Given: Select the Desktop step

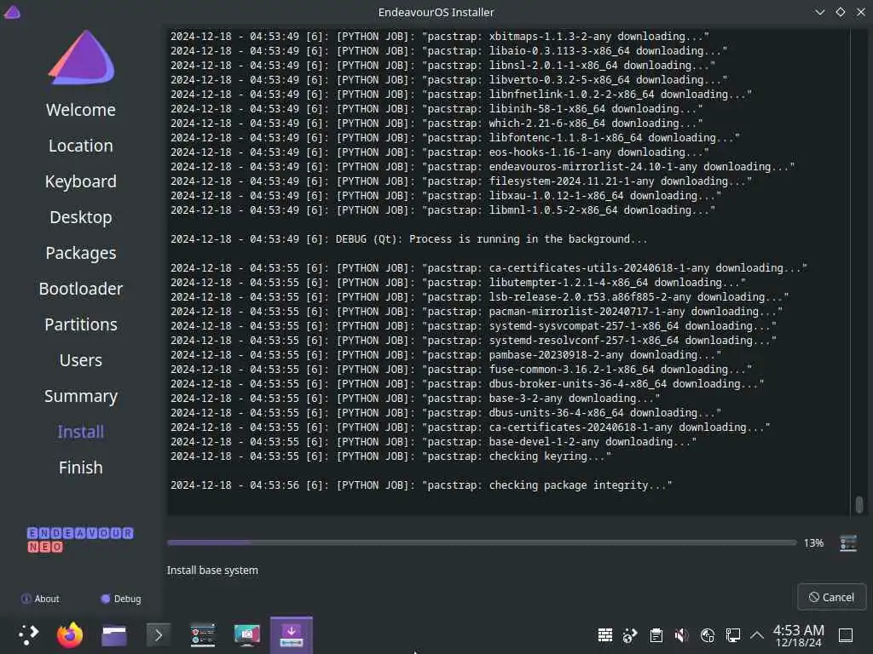Looking at the screenshot, I should click(x=81, y=217).
